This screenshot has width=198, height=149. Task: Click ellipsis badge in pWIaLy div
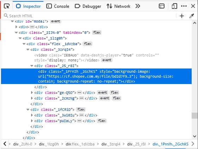click(x=79, y=121)
